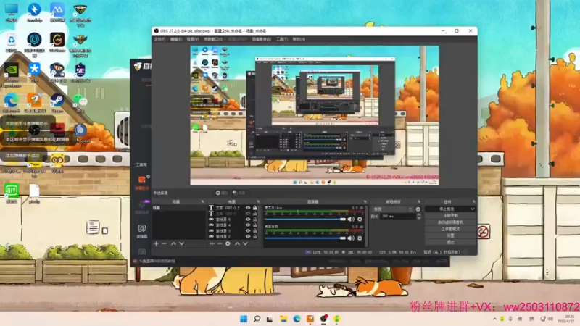Screen dimensions: 580x326
Task: Open Edge browser from taskbar
Action: pyautogui.click(x=297, y=319)
